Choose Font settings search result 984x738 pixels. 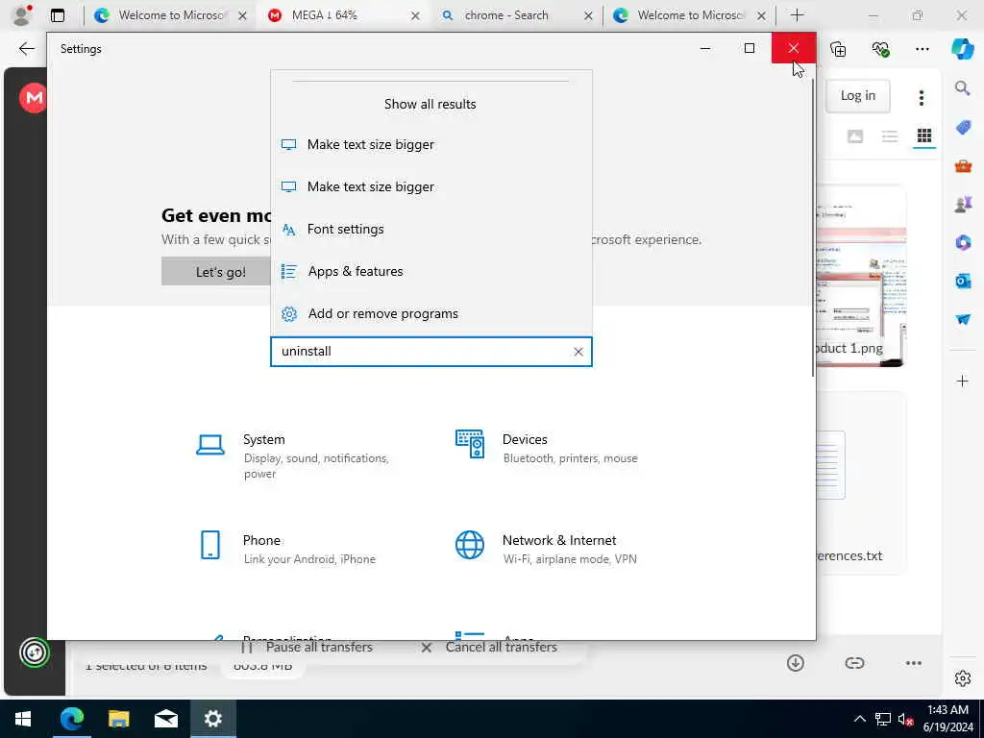point(431,229)
